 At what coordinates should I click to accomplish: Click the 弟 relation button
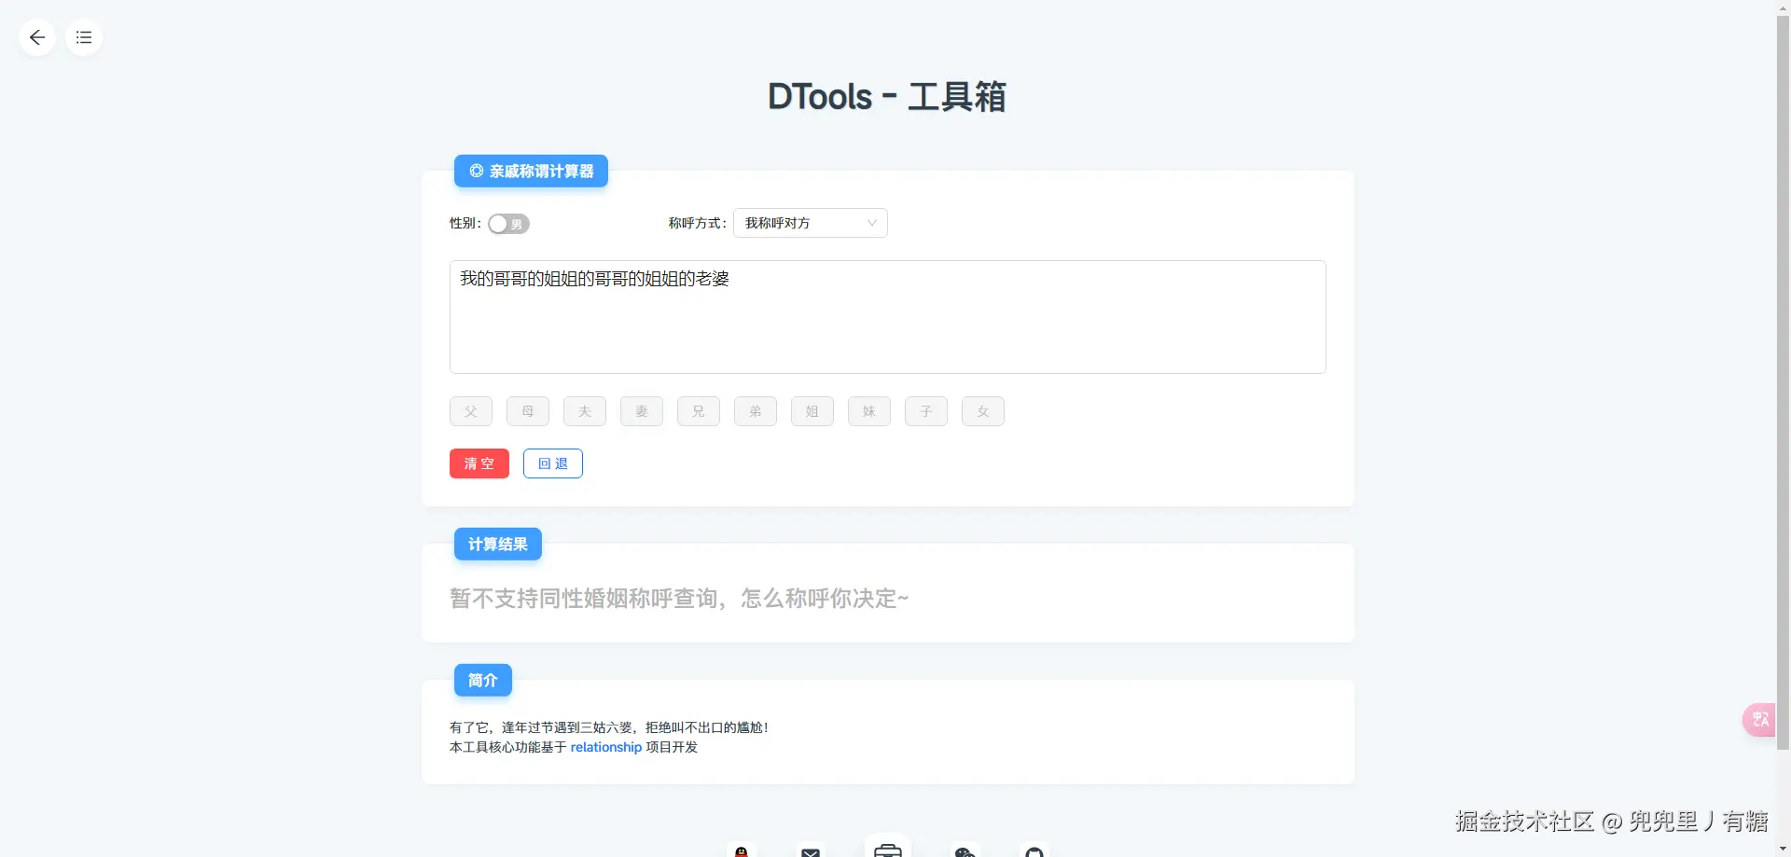pos(756,411)
